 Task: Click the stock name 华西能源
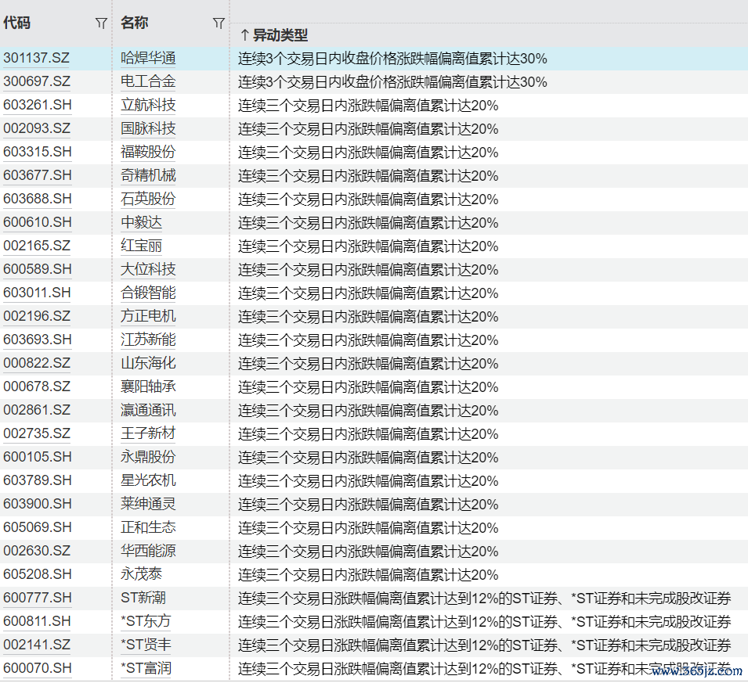coord(148,551)
